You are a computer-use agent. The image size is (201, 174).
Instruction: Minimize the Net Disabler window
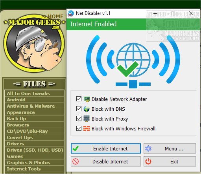pyautogui.click(x=155, y=13)
